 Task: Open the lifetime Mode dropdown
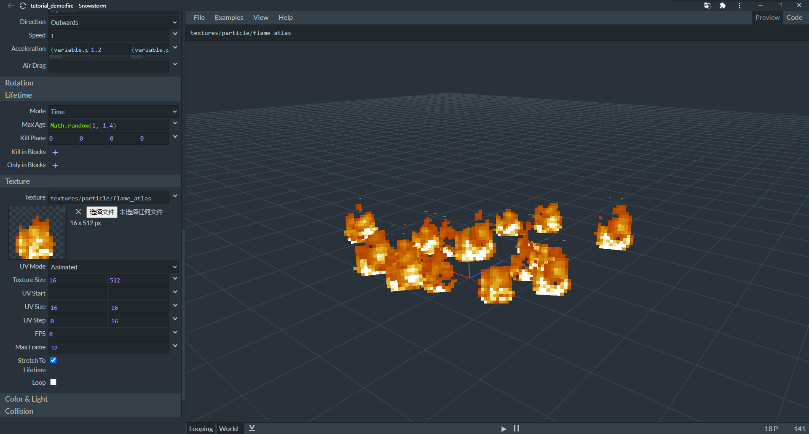click(x=114, y=112)
